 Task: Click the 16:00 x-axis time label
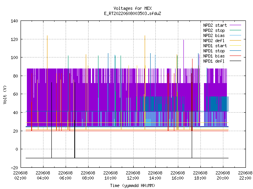tap(177, 178)
